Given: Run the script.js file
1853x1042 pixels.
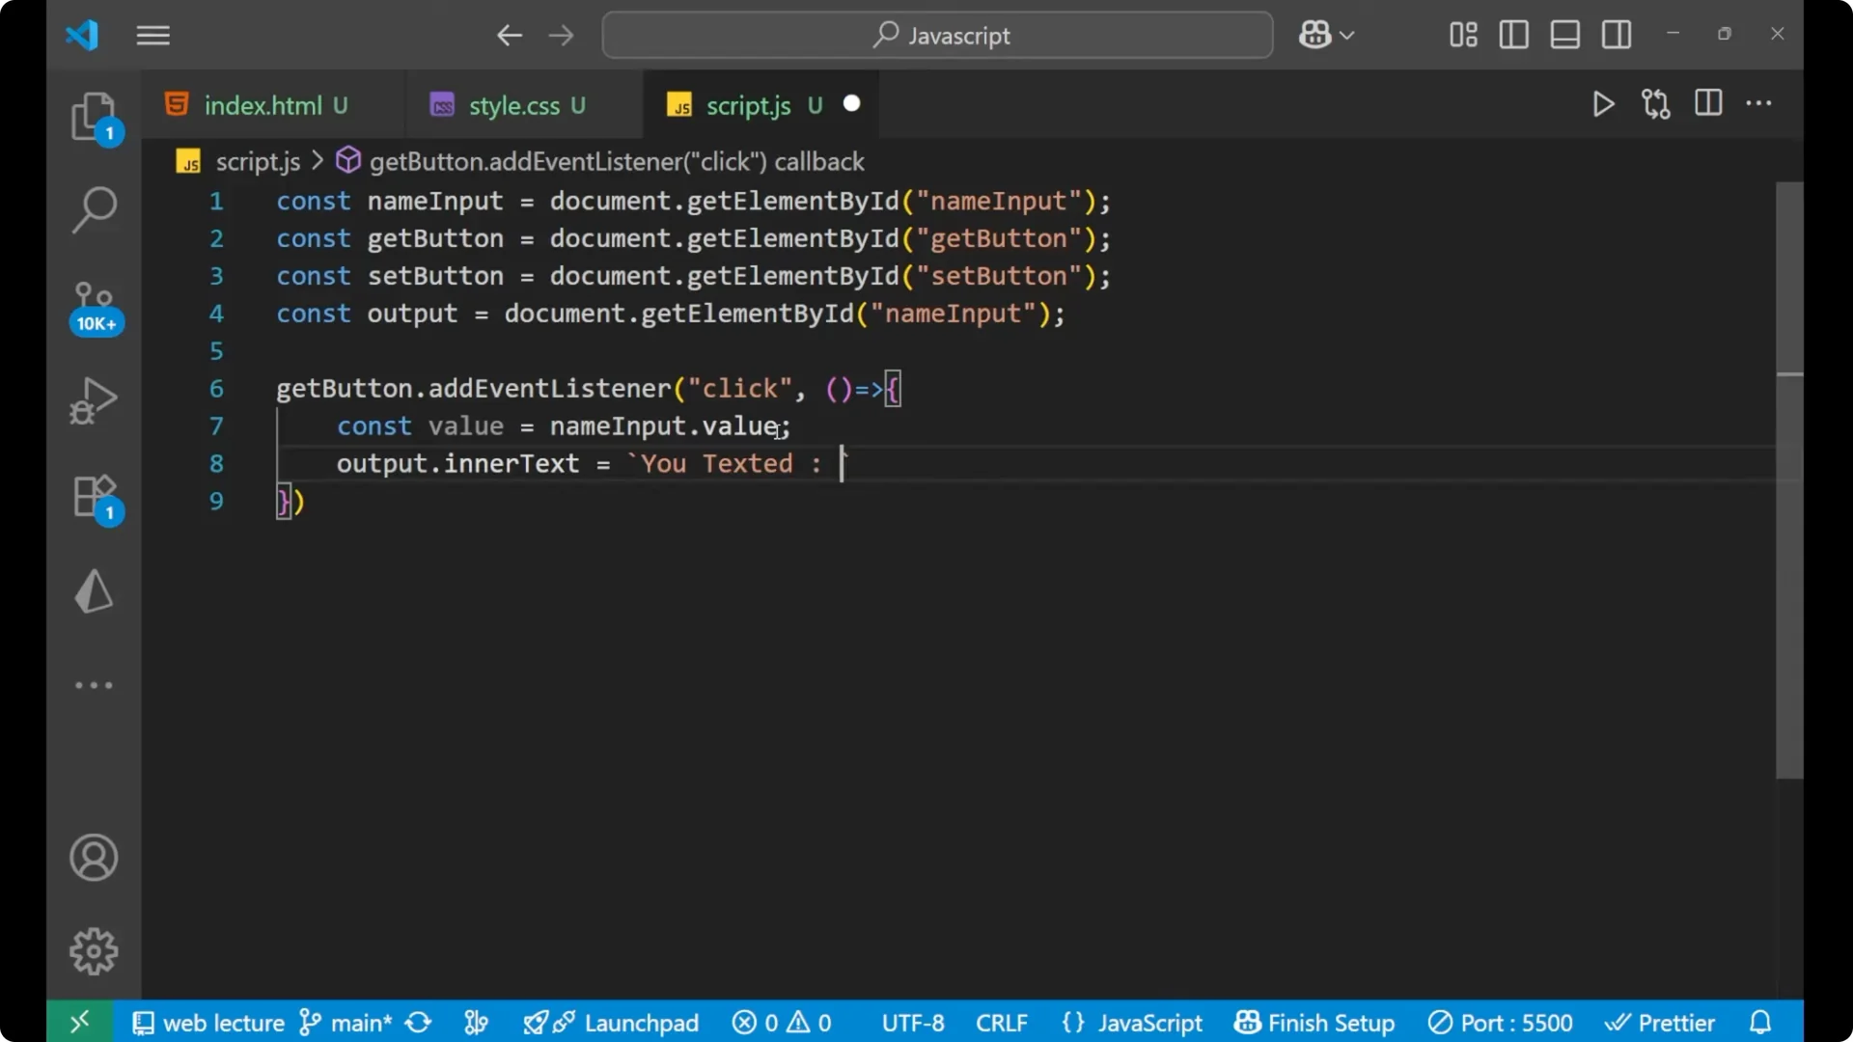Looking at the screenshot, I should coord(1603,104).
